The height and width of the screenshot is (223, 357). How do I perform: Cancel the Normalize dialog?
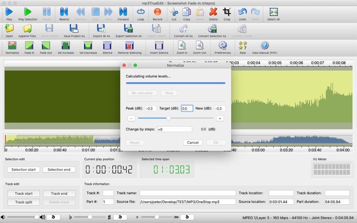pyautogui.click(x=192, y=142)
